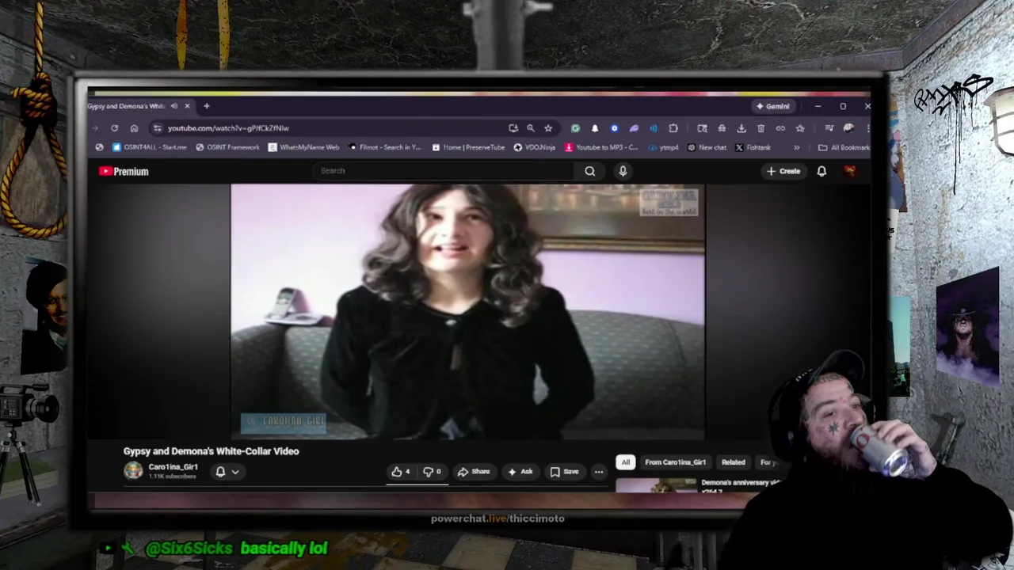Open the account avatar menu on YouTube

[x=850, y=171]
